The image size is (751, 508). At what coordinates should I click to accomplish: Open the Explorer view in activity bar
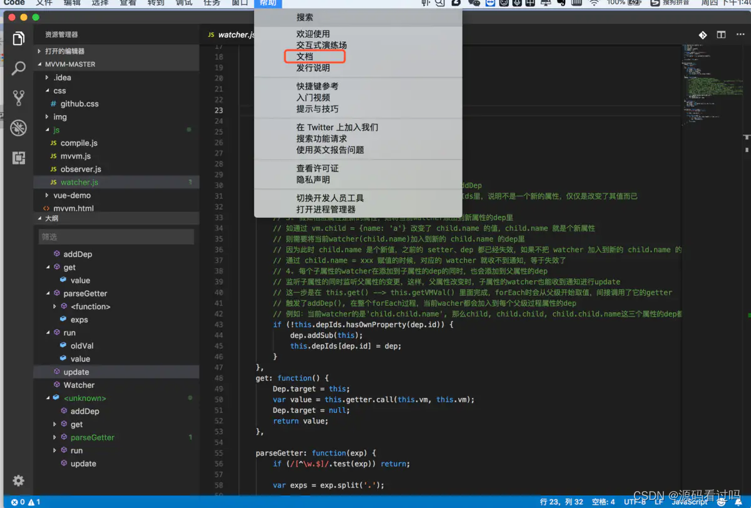pyautogui.click(x=19, y=39)
